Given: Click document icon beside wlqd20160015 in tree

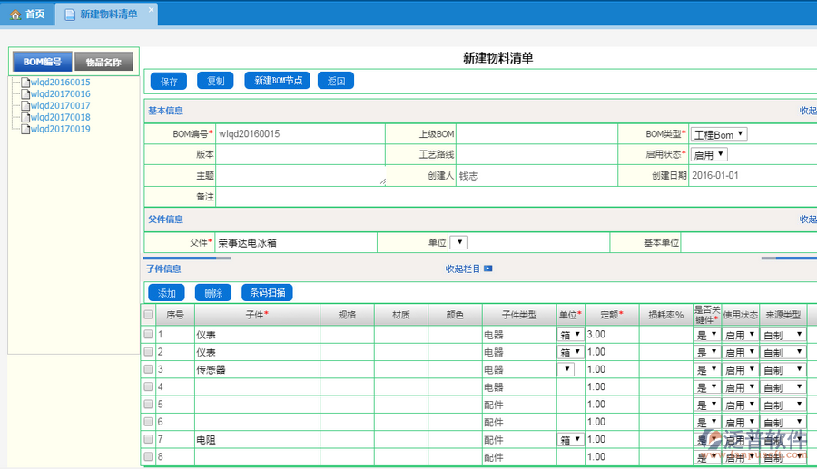Looking at the screenshot, I should 25,83.
